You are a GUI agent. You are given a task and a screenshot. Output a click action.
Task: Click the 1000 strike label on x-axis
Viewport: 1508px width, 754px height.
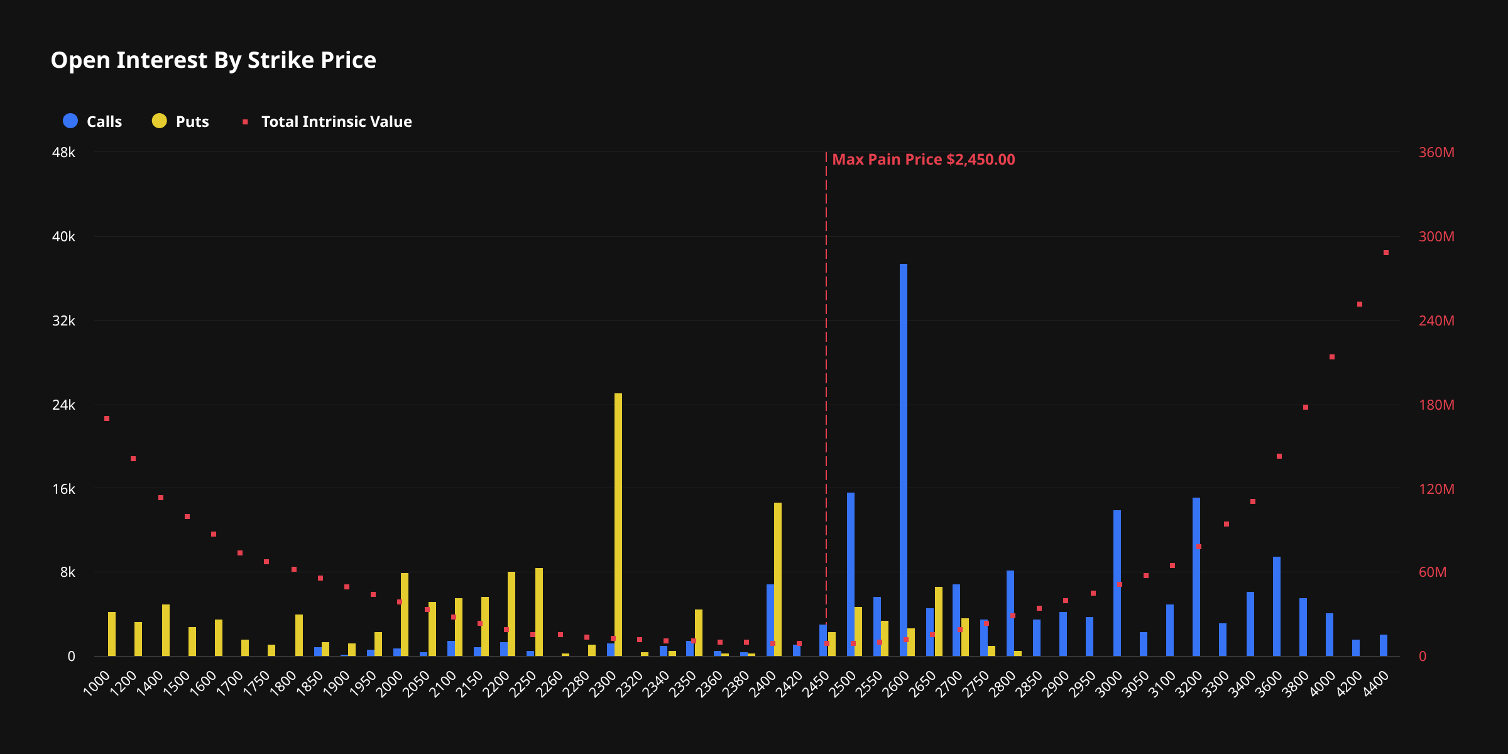(x=97, y=683)
